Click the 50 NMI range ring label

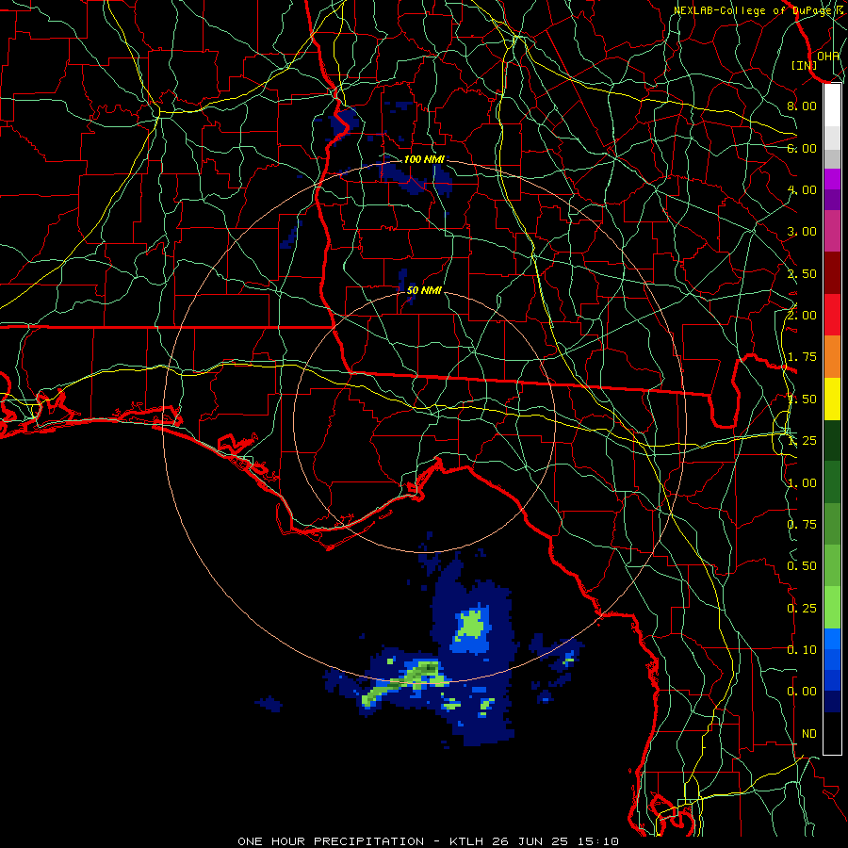point(423,290)
